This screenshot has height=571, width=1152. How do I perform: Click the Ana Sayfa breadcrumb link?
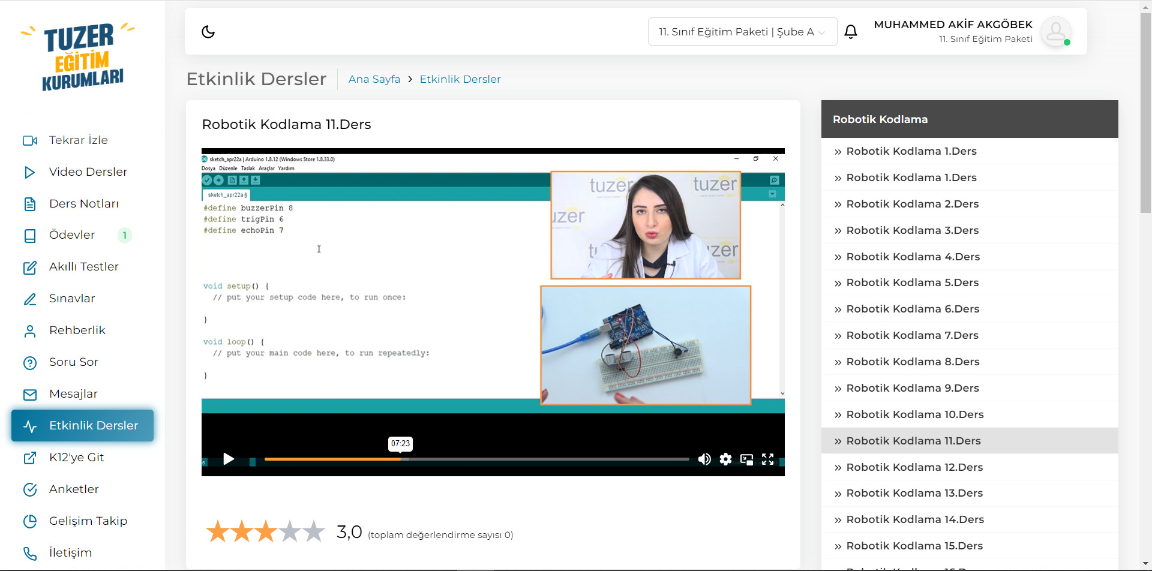click(374, 79)
